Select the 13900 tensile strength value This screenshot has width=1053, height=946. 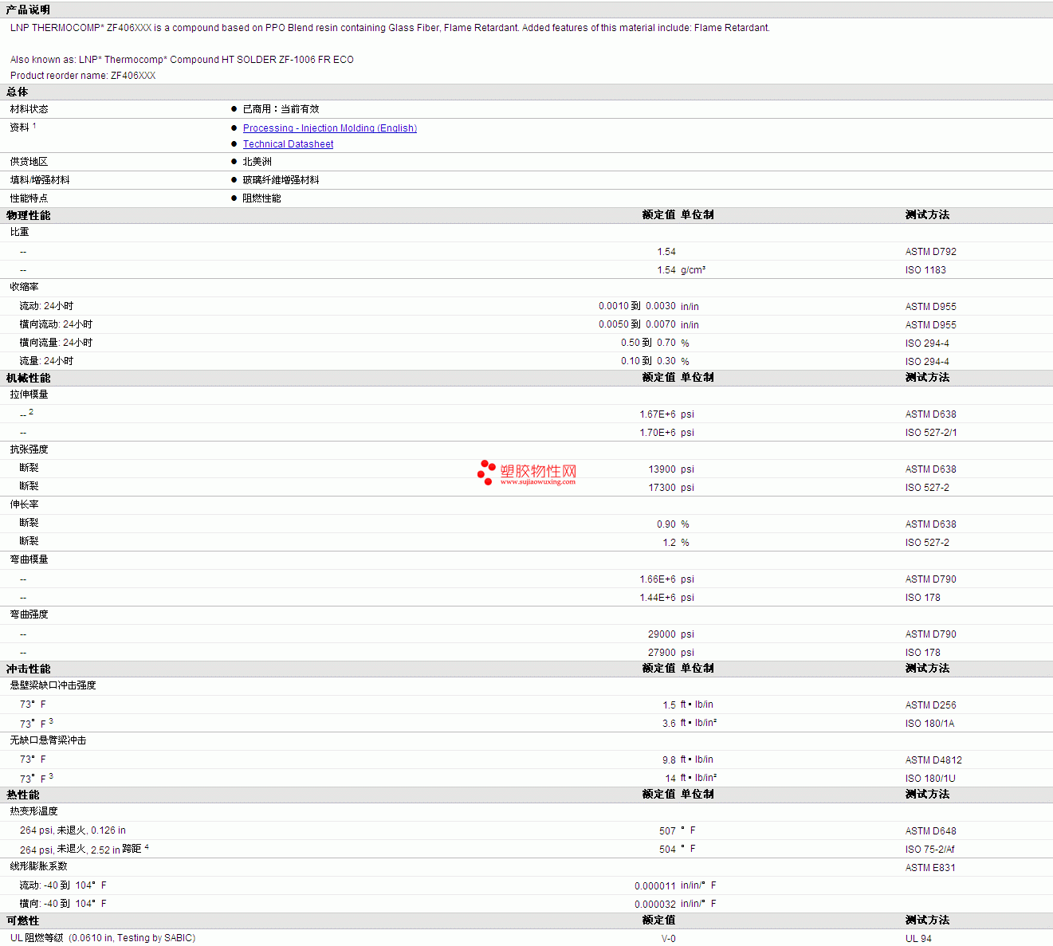(x=662, y=469)
